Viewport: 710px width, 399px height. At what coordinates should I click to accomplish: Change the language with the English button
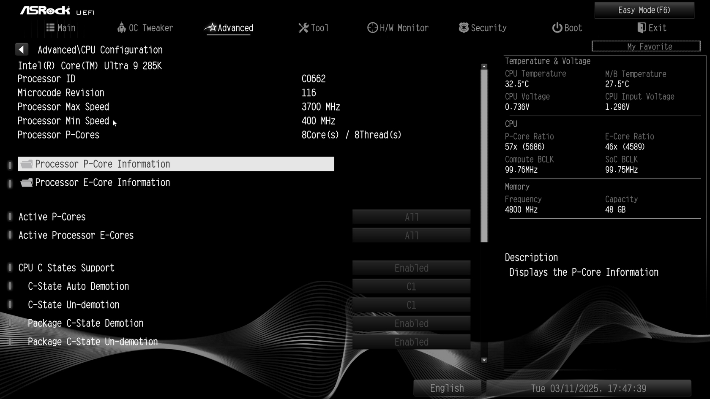(x=447, y=388)
